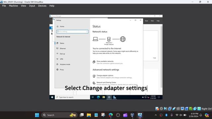Image resolution: width=212 pixels, height=119 pixels.
Task: Open OBS Studio icon in host taskbar
Action: 118,115
